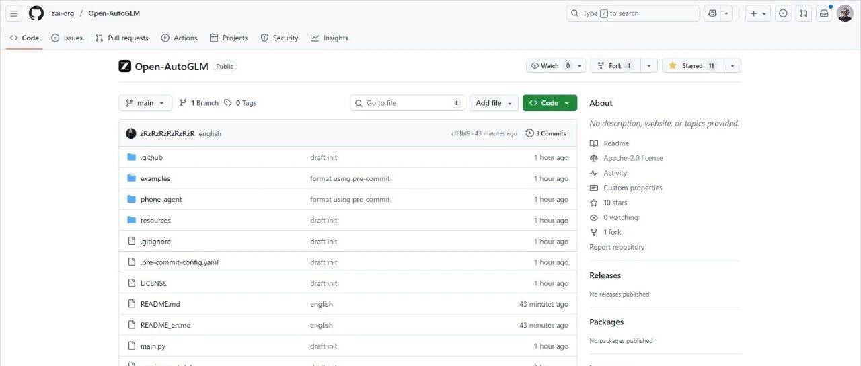Switch to the Actions tab
The width and height of the screenshot is (861, 366).
(x=179, y=38)
